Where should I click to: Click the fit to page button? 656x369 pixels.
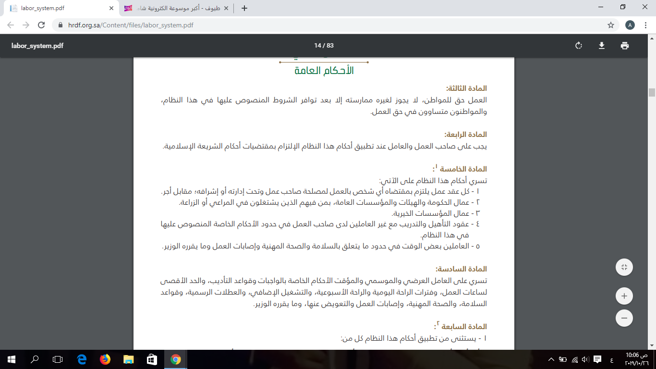(x=624, y=267)
